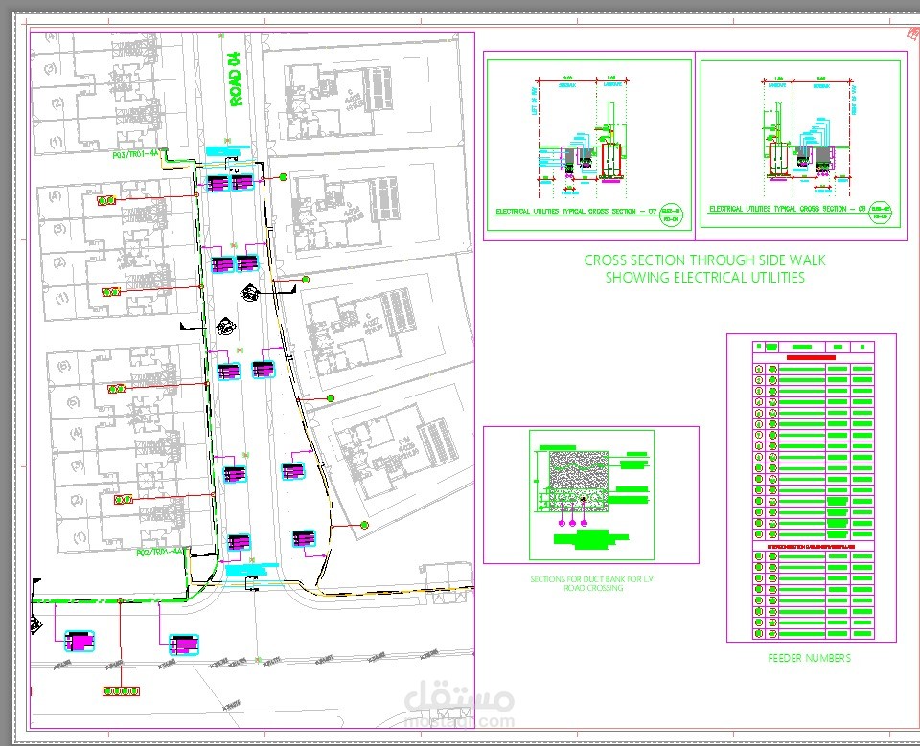The image size is (920, 746).
Task: Click the mostaql.com watermark link text
Action: click(459, 721)
